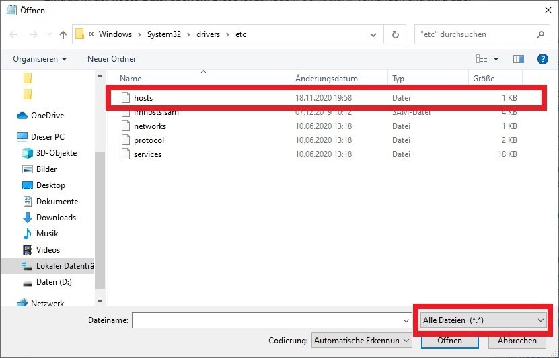Select the Daten (D:) drive
The image size is (559, 358).
[47, 282]
